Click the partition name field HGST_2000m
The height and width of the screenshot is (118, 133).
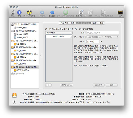(x=103, y=33)
